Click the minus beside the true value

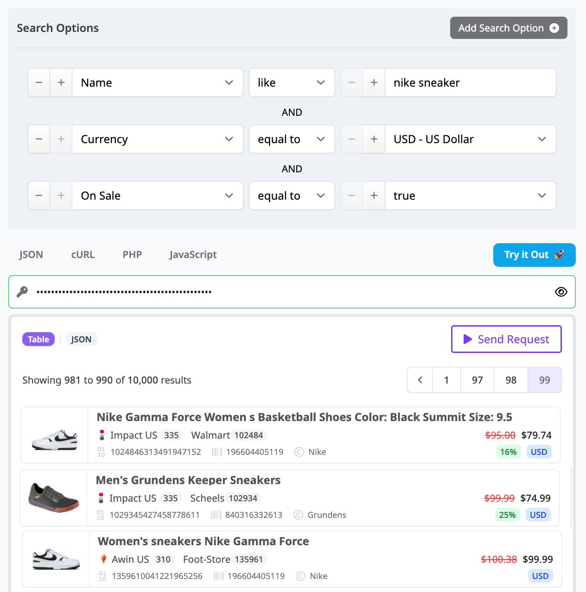[352, 195]
